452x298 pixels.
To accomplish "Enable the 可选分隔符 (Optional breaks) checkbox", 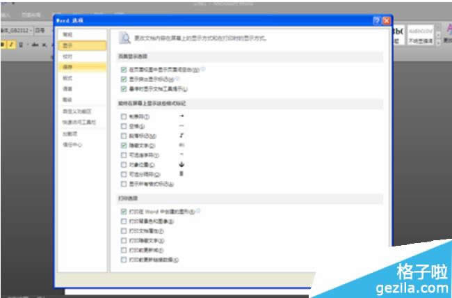I will 124,174.
